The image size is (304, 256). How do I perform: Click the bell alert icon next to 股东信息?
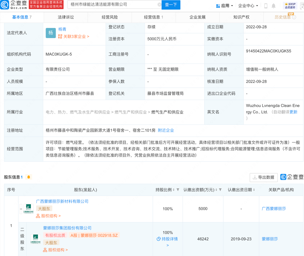29,177
